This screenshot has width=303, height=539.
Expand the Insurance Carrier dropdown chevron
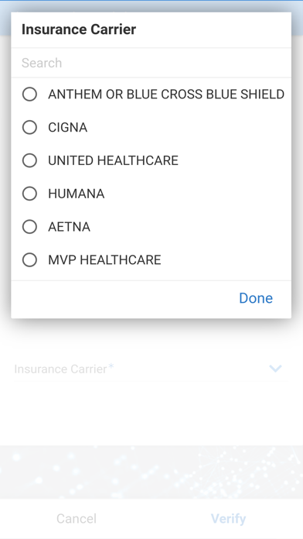click(275, 369)
